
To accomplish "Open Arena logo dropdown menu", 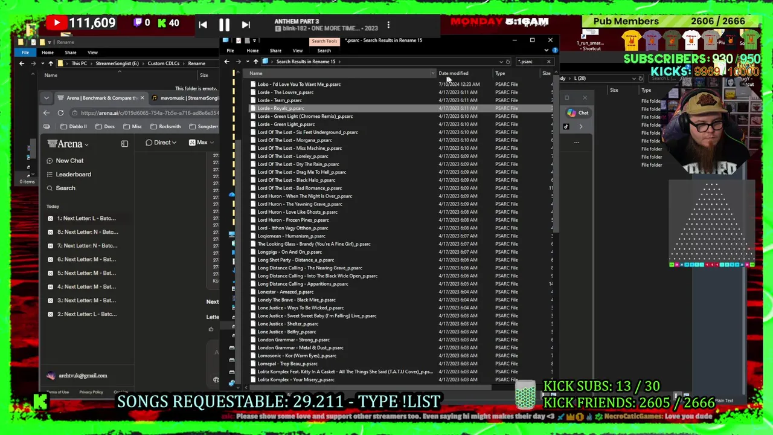I will [x=69, y=144].
